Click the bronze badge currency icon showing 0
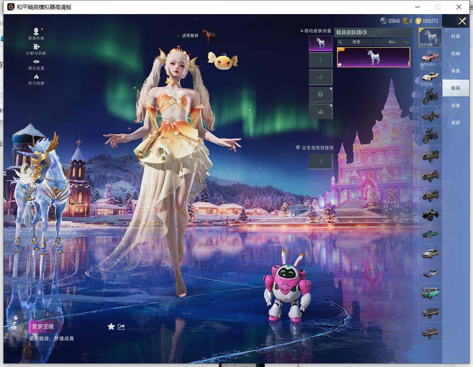 [x=406, y=21]
